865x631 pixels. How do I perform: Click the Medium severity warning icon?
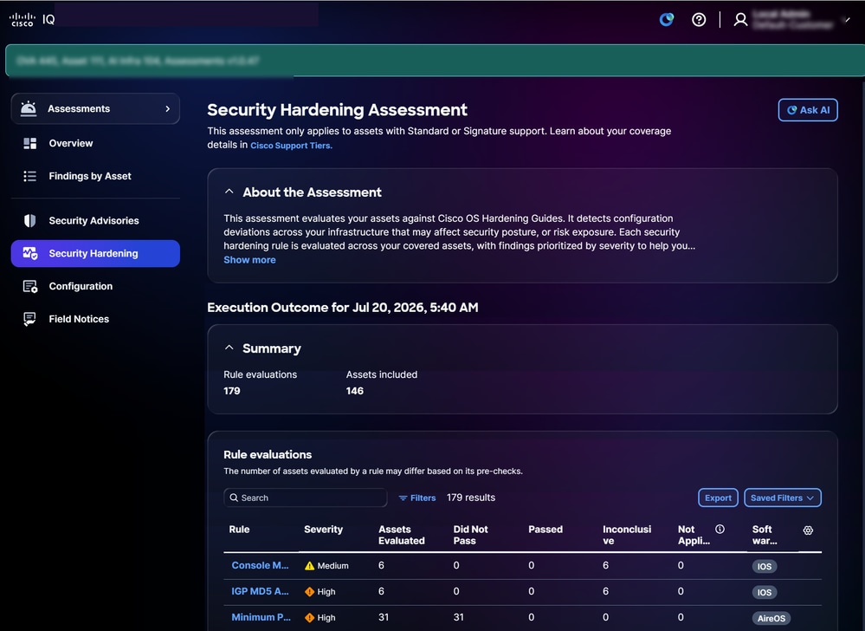point(309,566)
